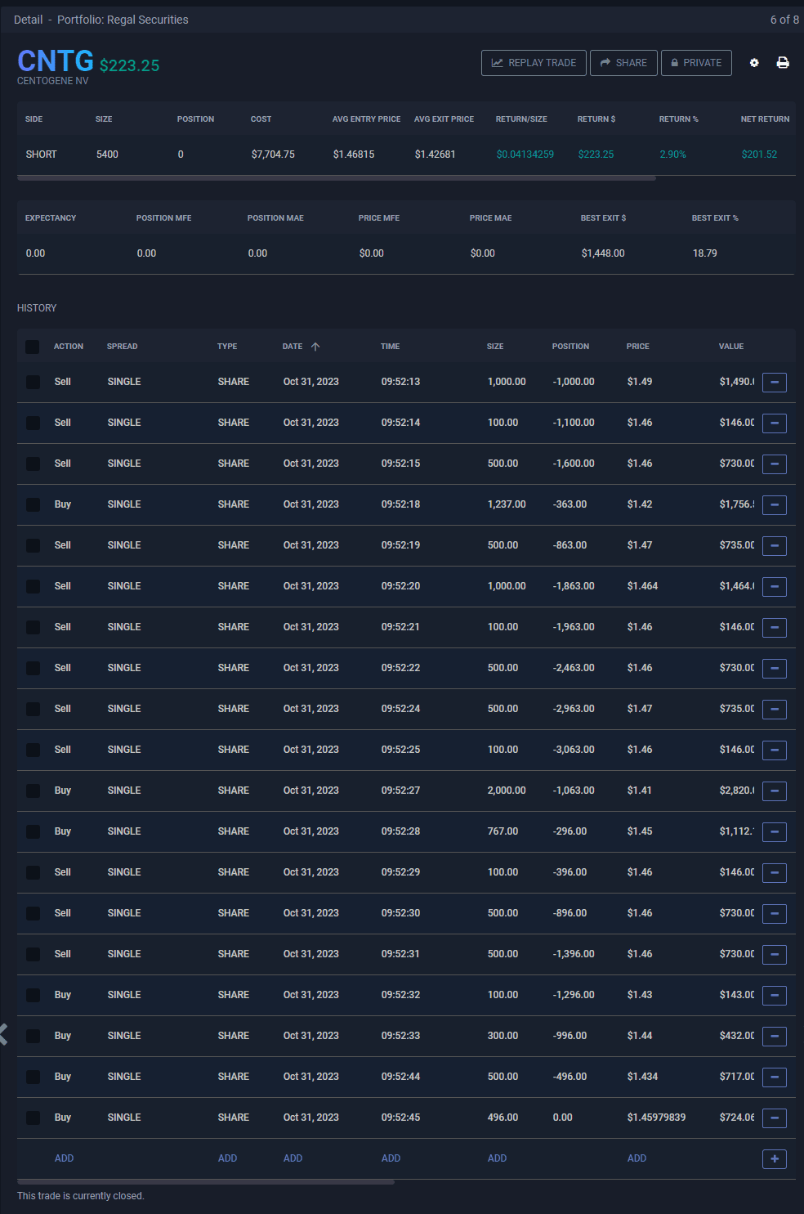The height and width of the screenshot is (1214, 804).
Task: Click the SHARE button
Action: pyautogui.click(x=623, y=63)
